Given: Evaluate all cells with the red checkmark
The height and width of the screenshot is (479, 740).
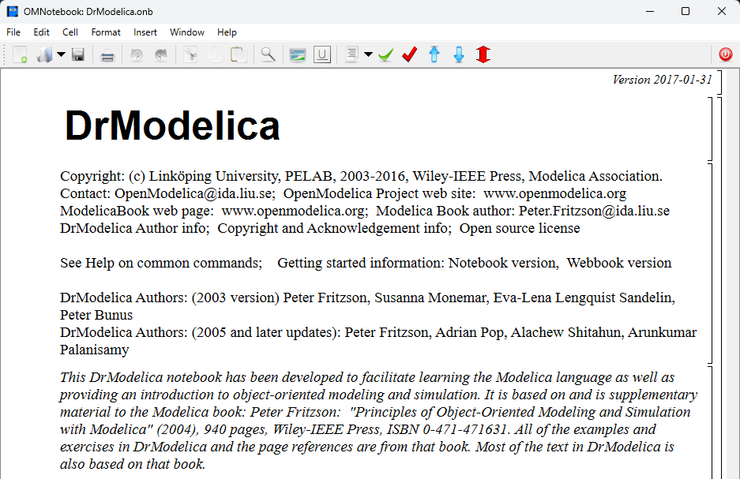Looking at the screenshot, I should tap(410, 54).
